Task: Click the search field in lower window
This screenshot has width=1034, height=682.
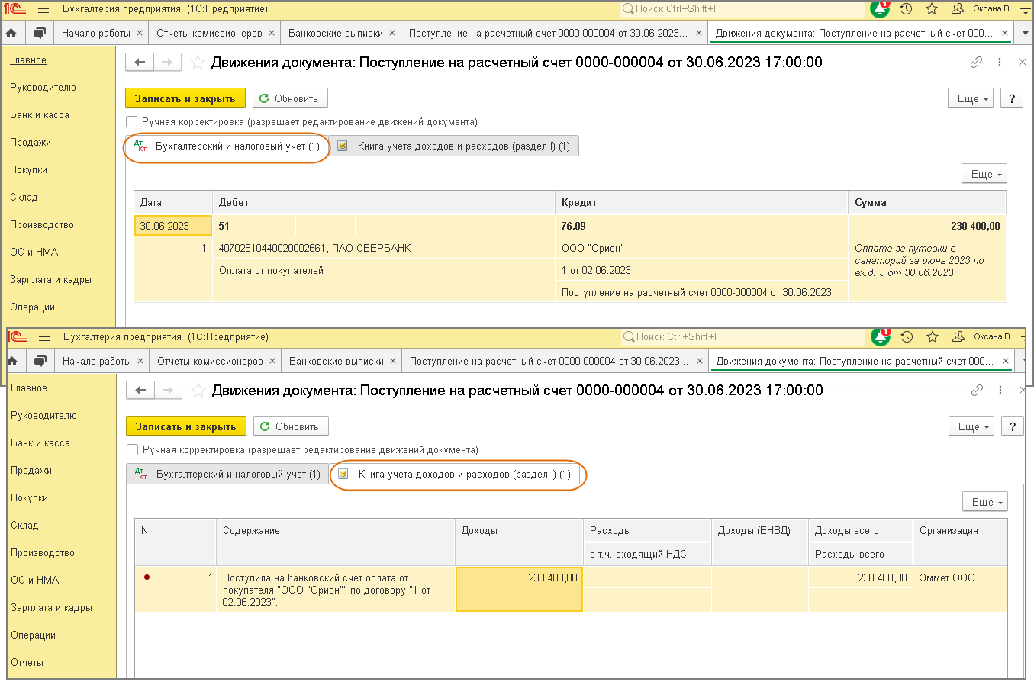Action: click(x=742, y=337)
